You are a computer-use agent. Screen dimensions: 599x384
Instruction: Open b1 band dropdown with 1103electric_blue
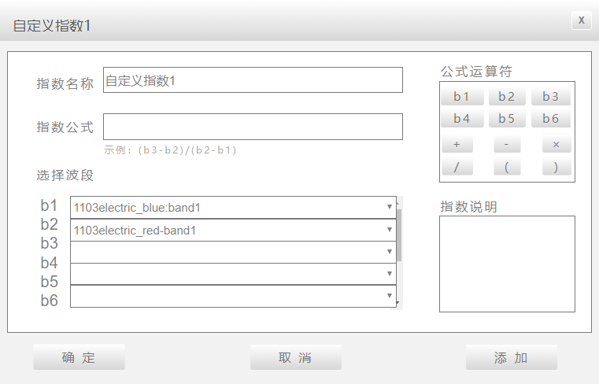[x=233, y=208]
